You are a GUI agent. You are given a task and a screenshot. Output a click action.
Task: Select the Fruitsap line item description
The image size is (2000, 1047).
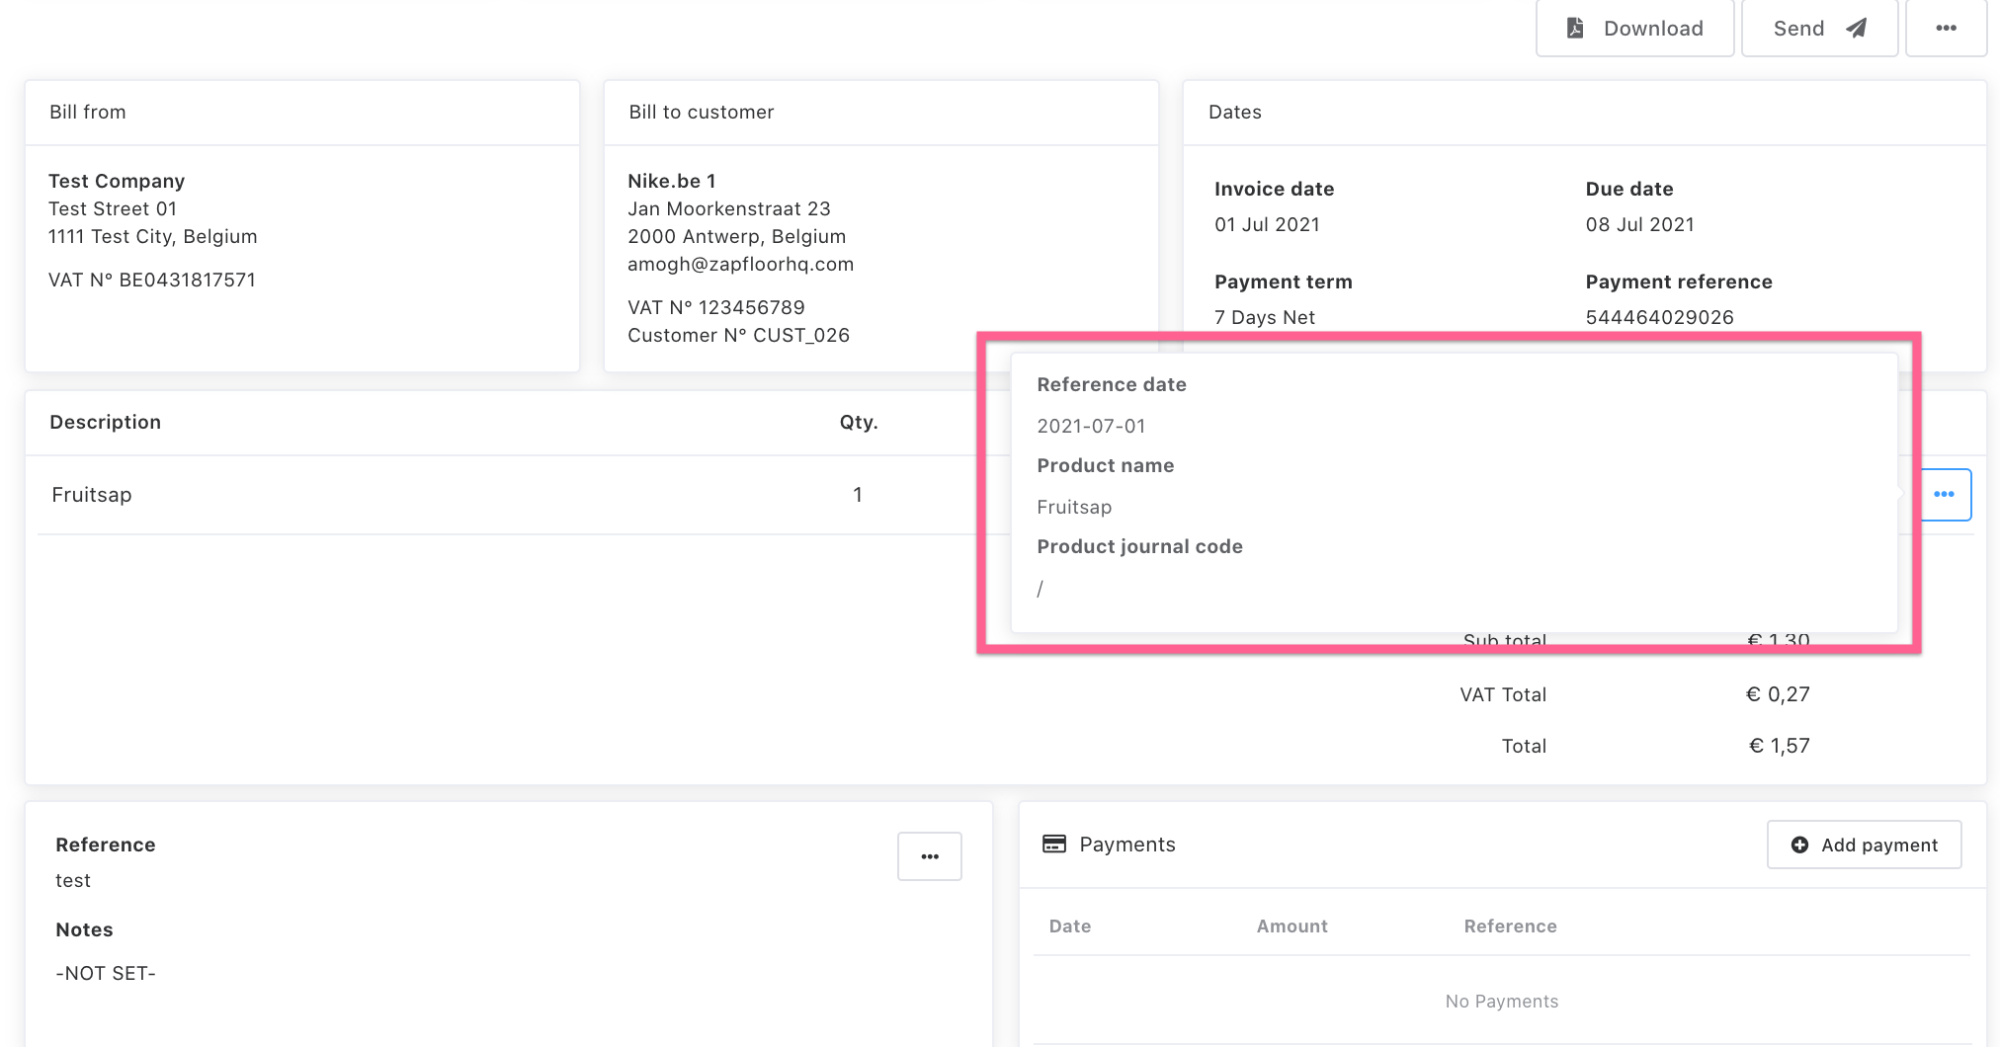(x=91, y=495)
